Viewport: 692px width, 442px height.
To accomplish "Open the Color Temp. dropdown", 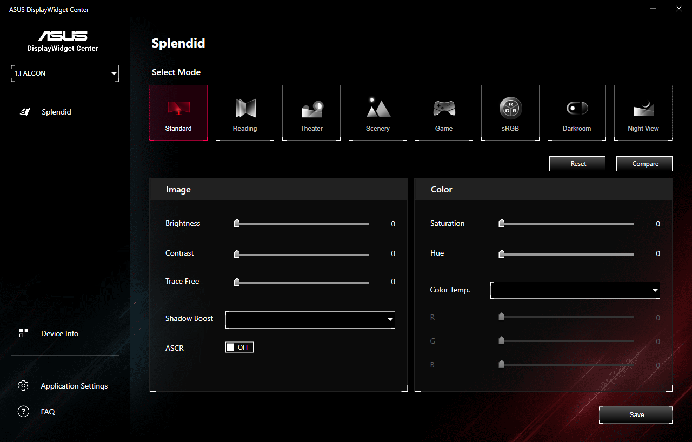I will tap(575, 290).
